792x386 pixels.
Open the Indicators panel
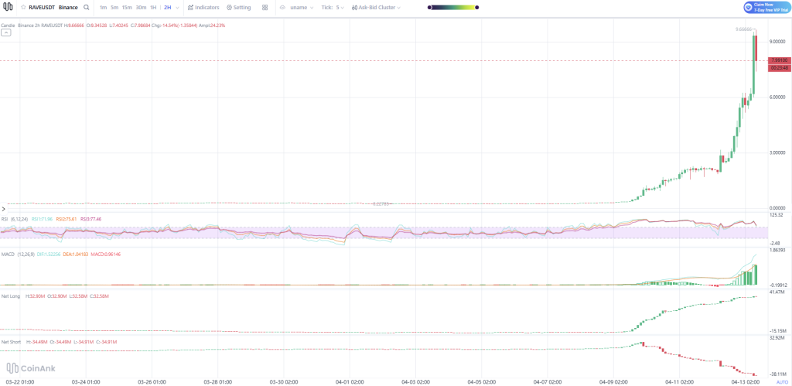pos(203,7)
